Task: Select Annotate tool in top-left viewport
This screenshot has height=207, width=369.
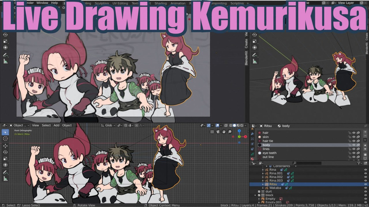Action: click(x=5, y=55)
